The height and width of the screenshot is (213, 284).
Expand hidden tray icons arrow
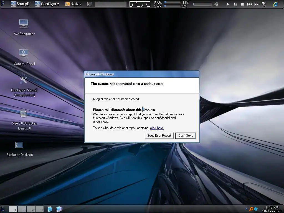246,209
